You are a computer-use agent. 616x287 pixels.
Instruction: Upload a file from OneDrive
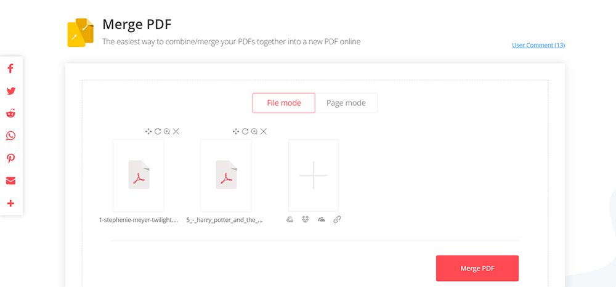[x=321, y=219]
